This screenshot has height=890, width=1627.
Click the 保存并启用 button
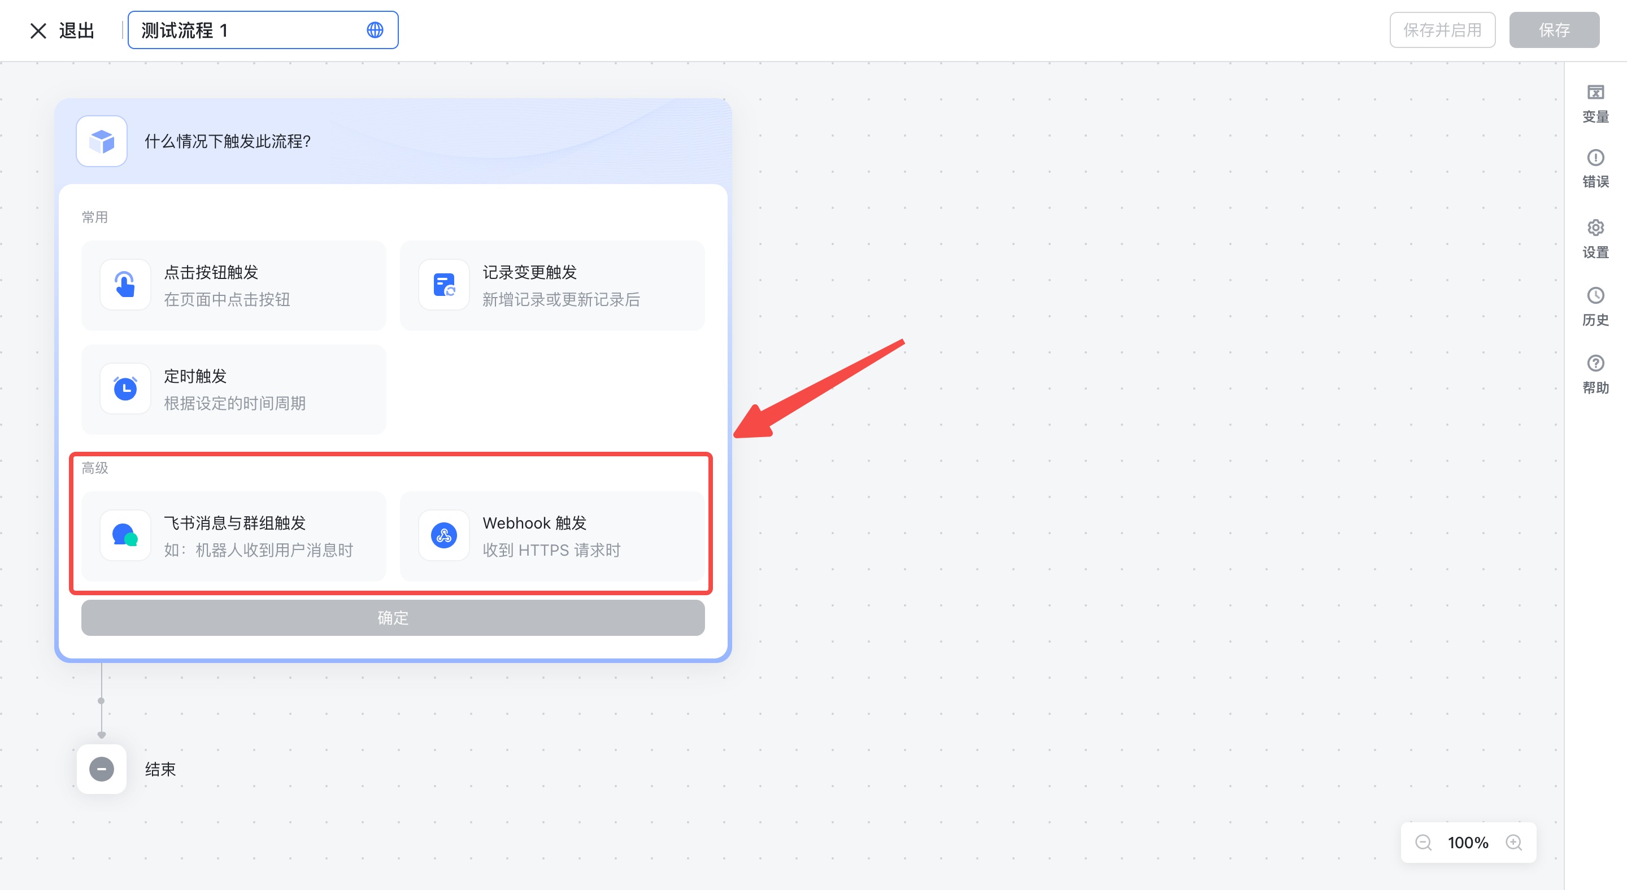(x=1442, y=30)
